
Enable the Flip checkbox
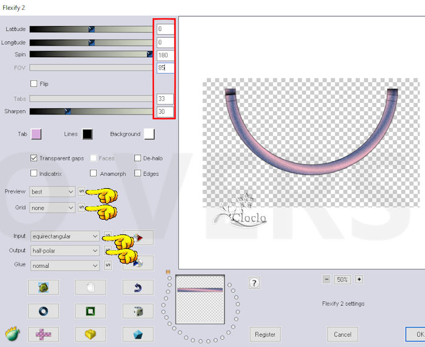(34, 83)
